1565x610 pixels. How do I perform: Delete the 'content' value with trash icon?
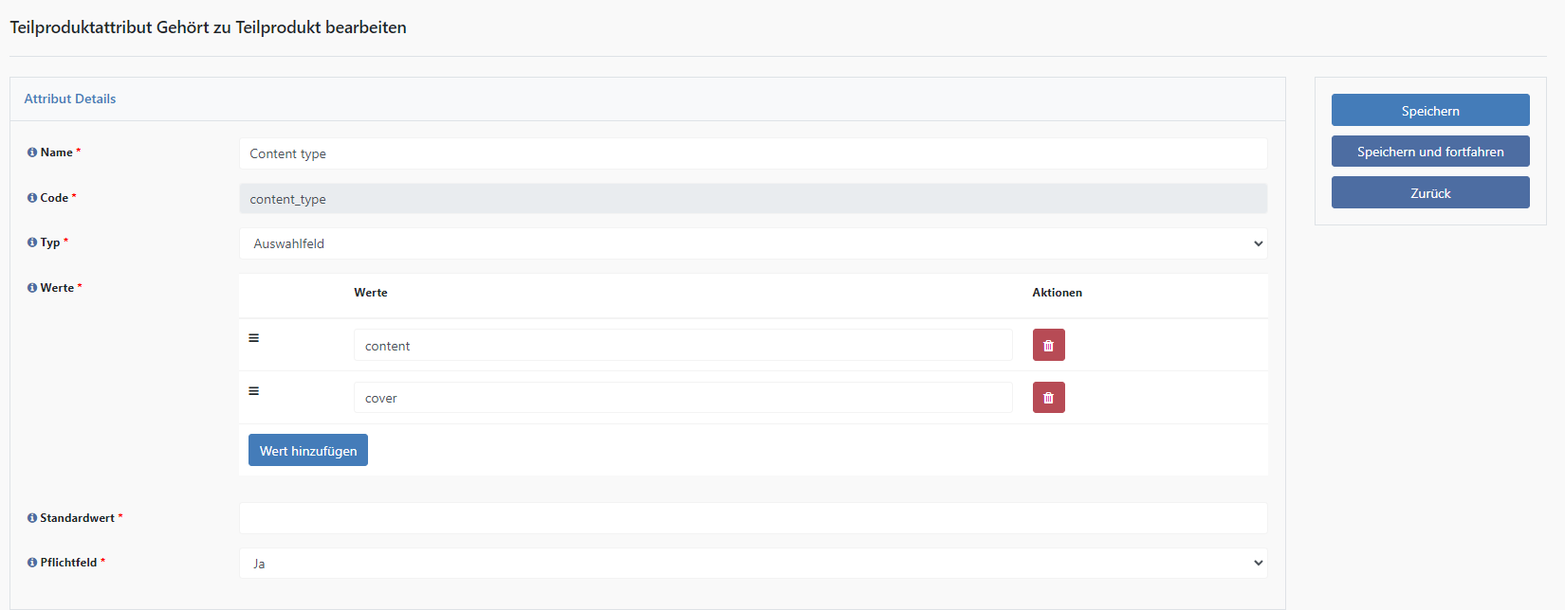pyautogui.click(x=1048, y=346)
